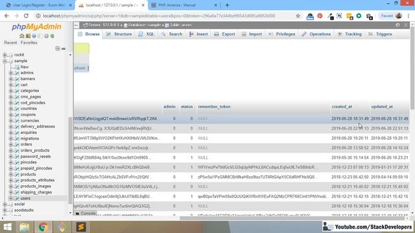
Task: Open Sublime Text from the taskbar
Action: (81, 227)
